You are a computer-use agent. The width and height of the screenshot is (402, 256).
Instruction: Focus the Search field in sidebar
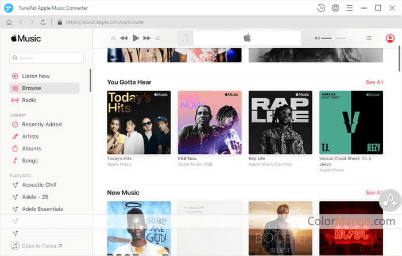[47, 58]
